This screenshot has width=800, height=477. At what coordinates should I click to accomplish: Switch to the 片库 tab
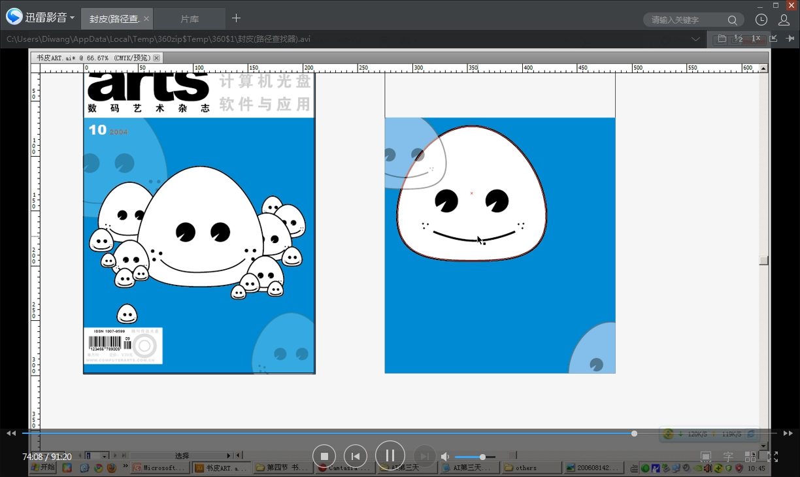[190, 18]
